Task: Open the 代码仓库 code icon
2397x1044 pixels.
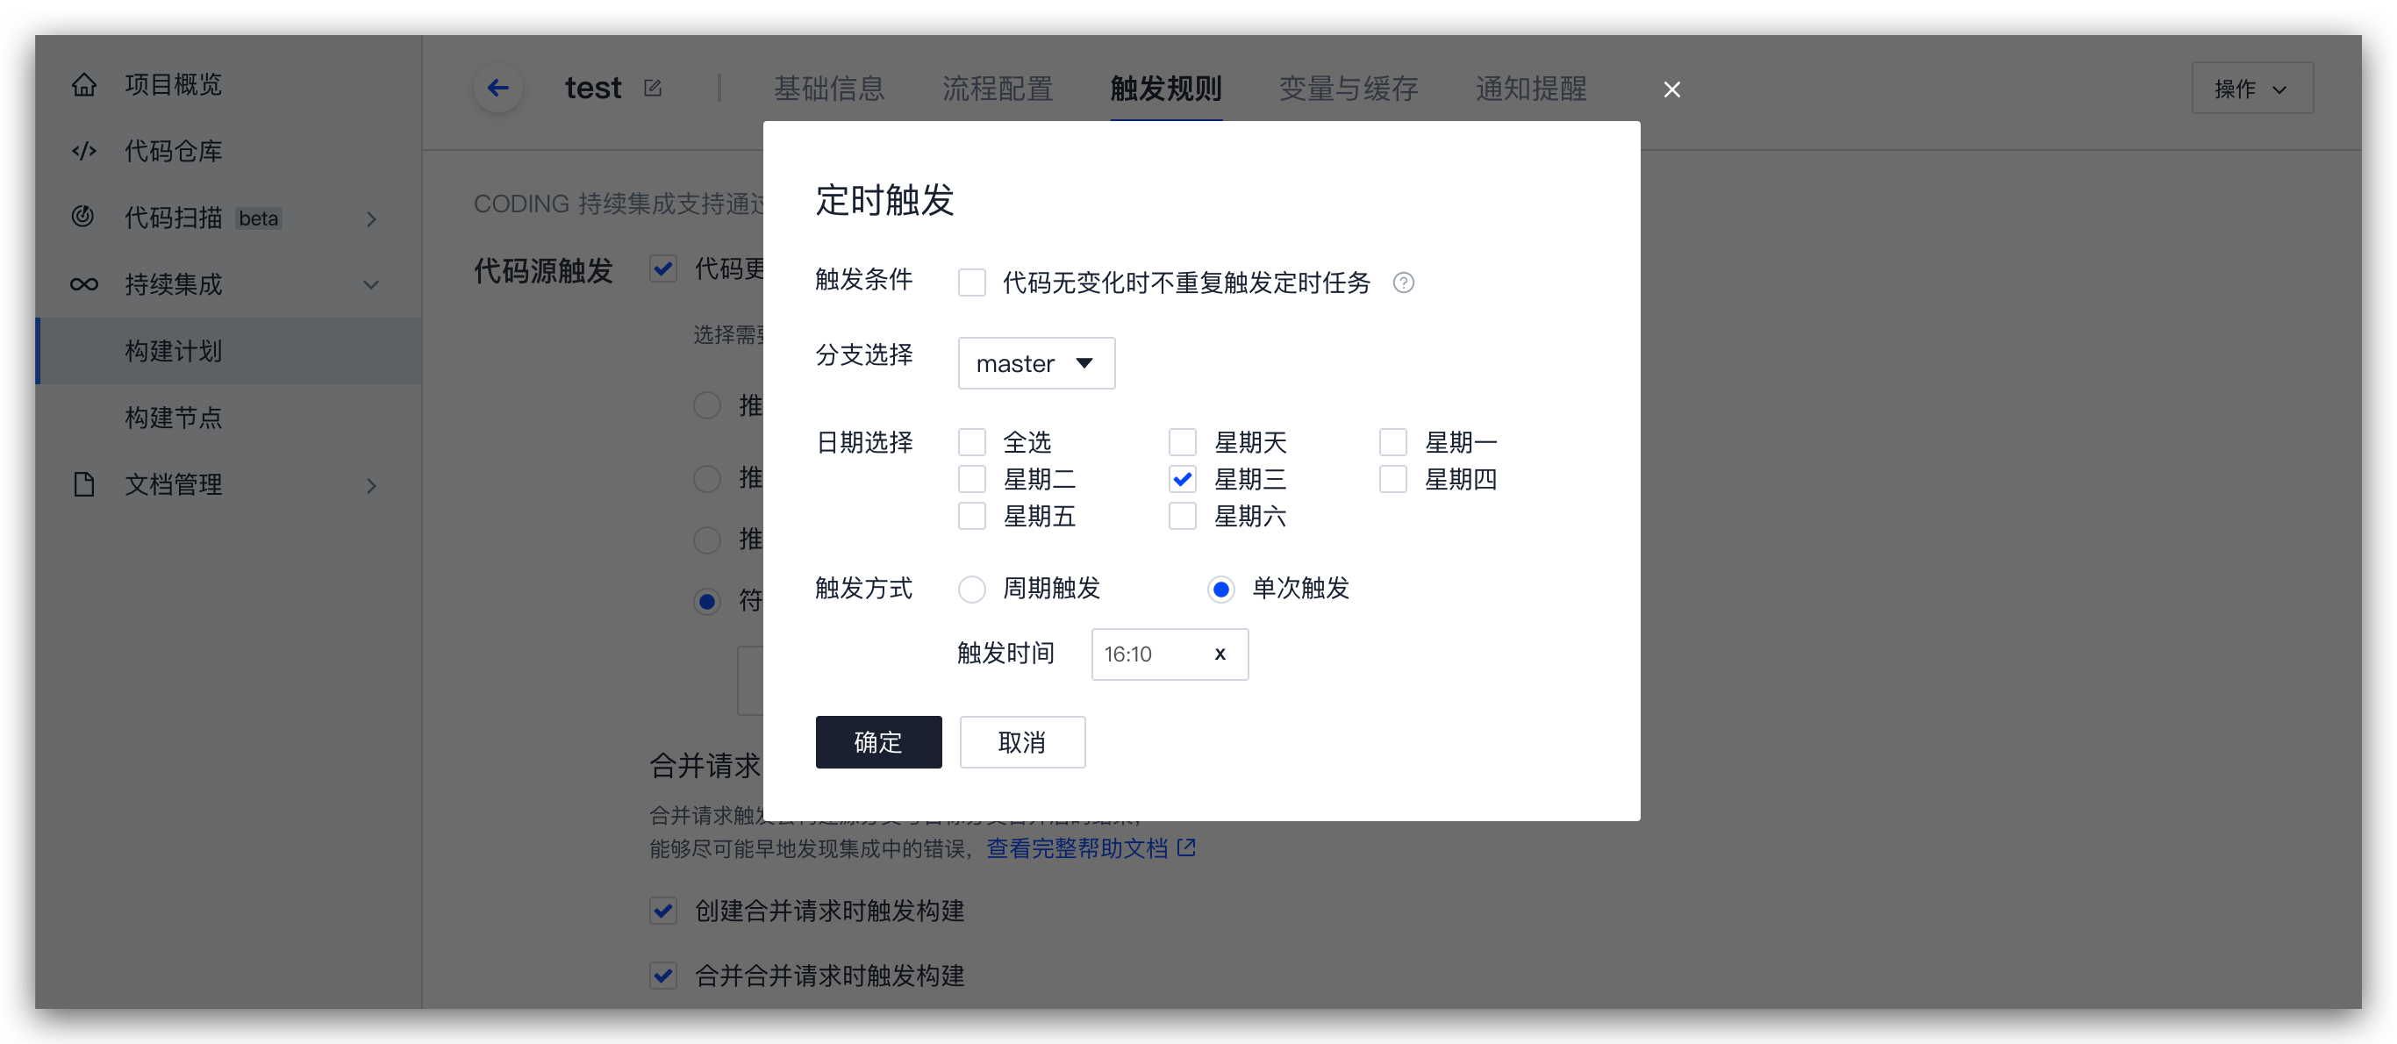Action: coord(83,151)
